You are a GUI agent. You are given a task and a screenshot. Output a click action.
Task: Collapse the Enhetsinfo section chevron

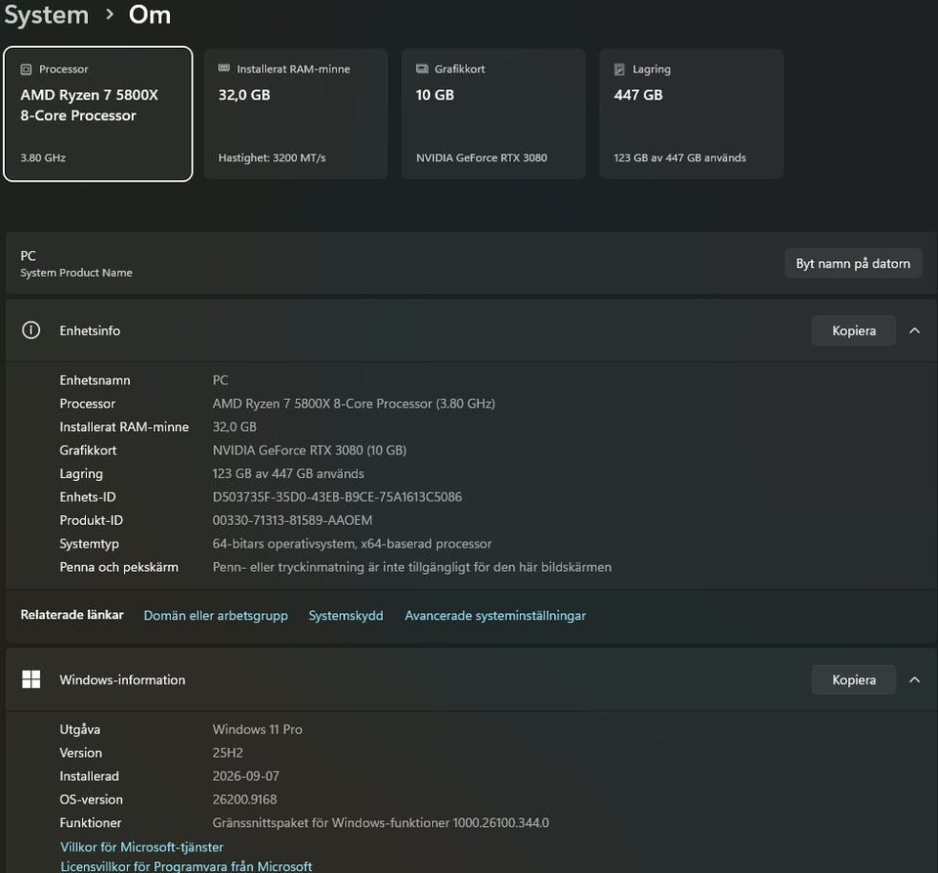click(915, 330)
